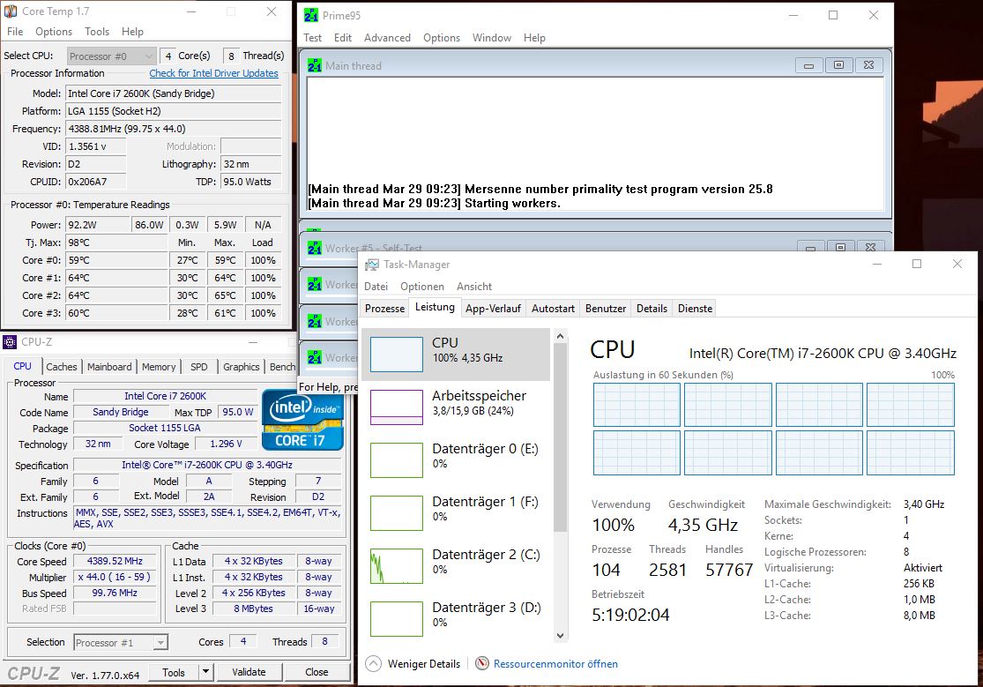Viewport: 983px width, 687px height.
Task: Switch to the Benutzer tab
Action: coord(606,308)
